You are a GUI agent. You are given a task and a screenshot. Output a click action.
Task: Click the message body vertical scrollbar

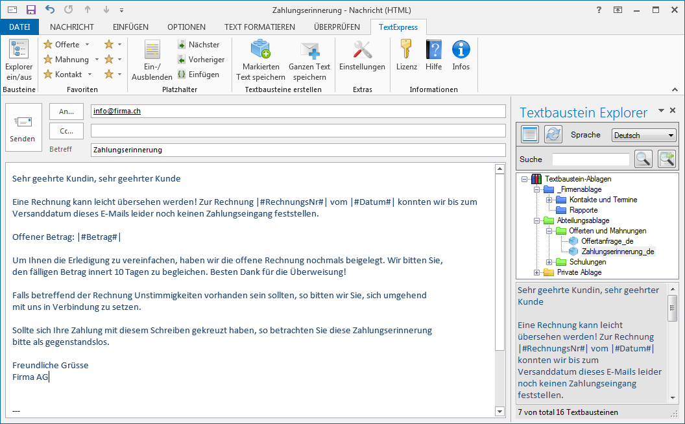click(x=499, y=259)
